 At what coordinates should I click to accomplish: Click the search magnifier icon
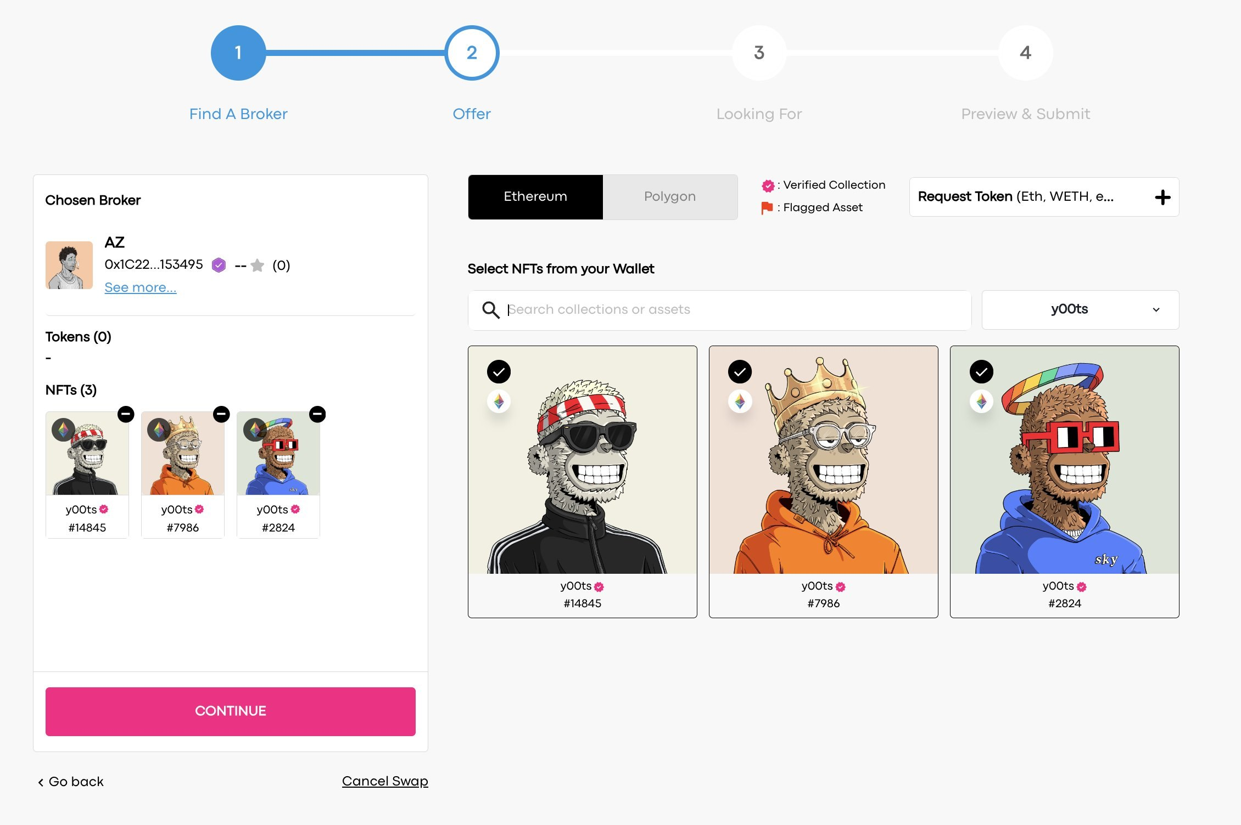(490, 310)
